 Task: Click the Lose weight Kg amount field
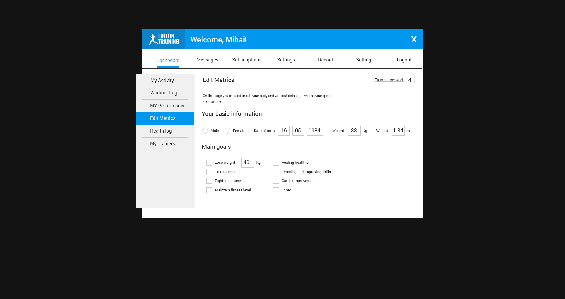click(247, 163)
